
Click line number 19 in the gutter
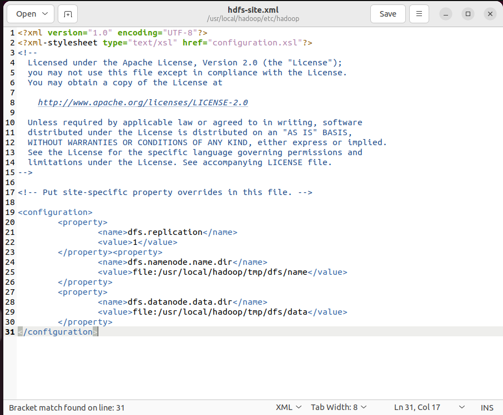click(x=10, y=212)
